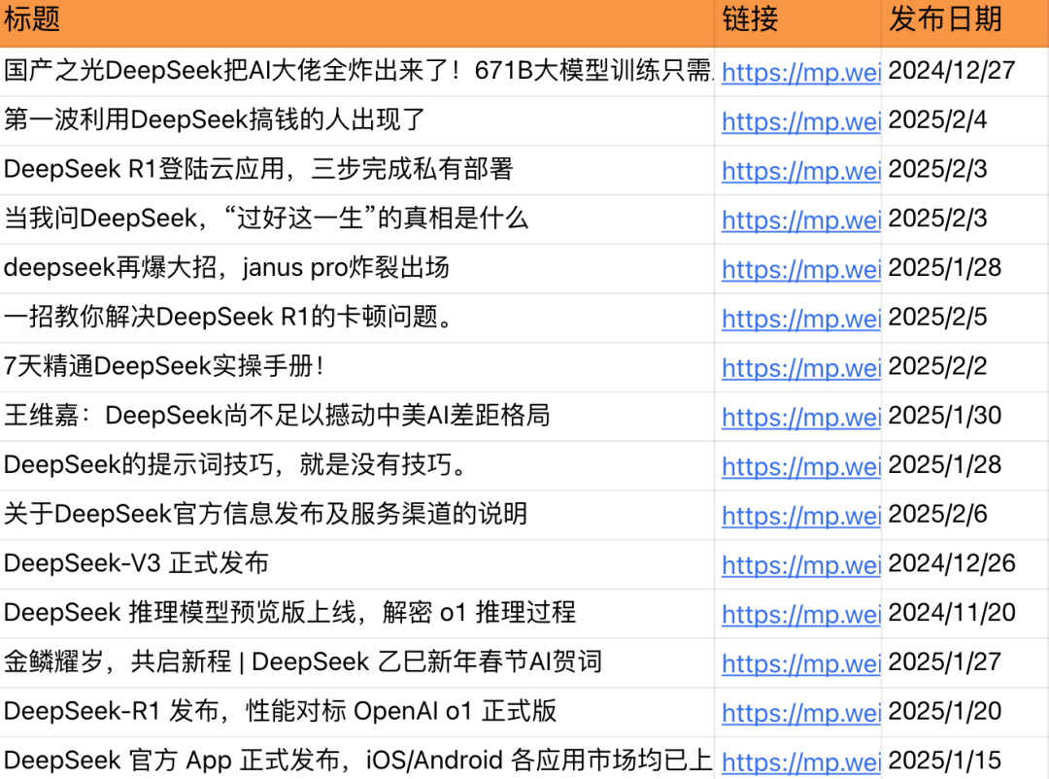Select title cell 第一波利用DeepSeek搞钱的人出现了
The image size is (1049, 779).
[x=356, y=120]
